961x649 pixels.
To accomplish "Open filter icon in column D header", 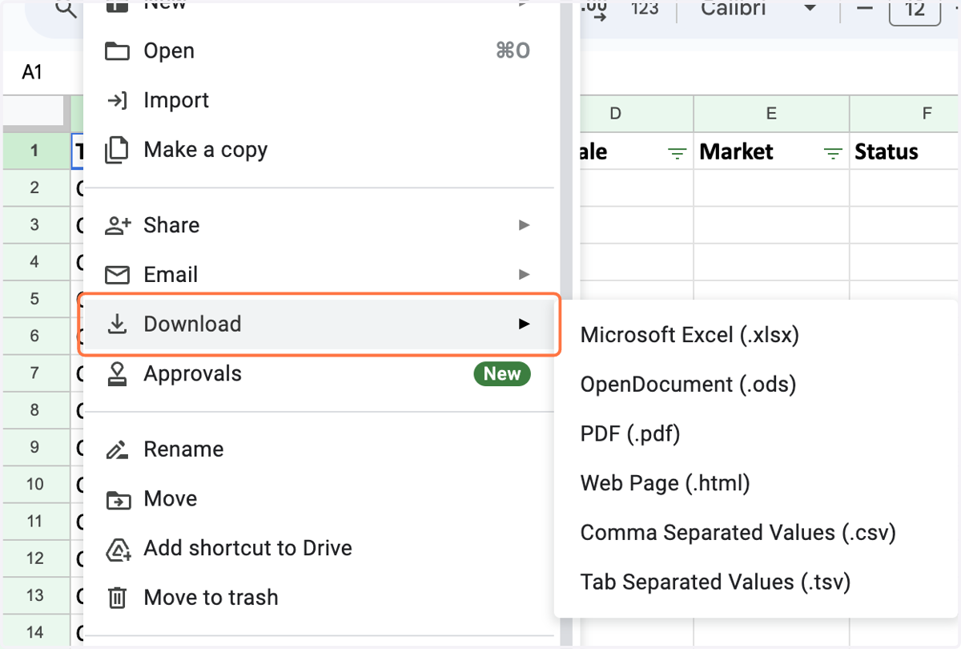I will click(678, 153).
